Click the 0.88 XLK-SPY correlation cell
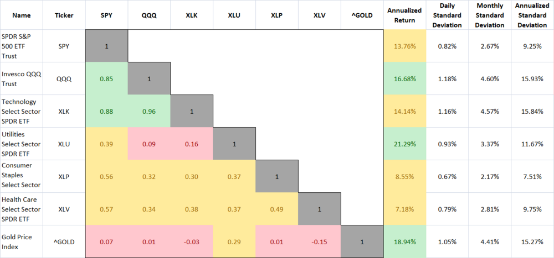 [x=106, y=111]
